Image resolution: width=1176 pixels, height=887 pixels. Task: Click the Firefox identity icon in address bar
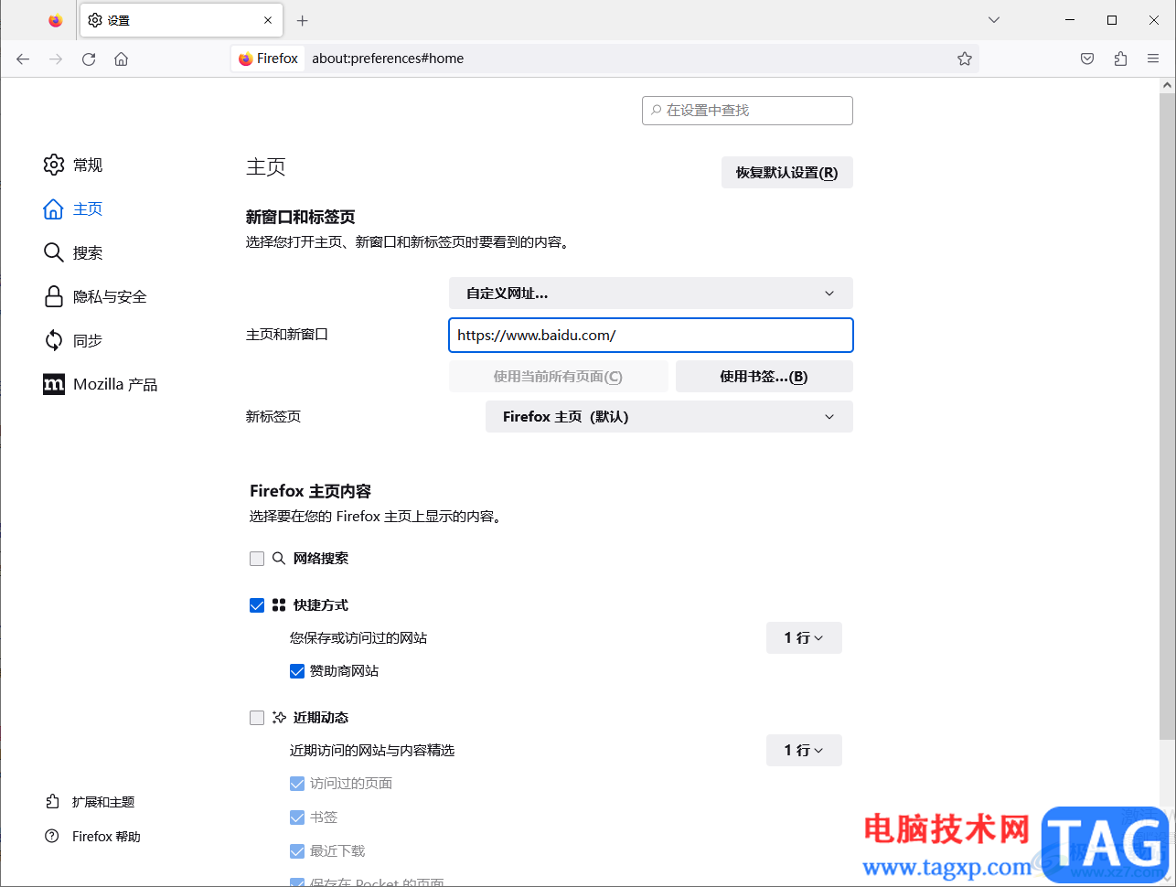(x=245, y=59)
